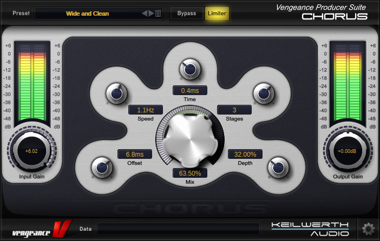This screenshot has height=241, width=380.
Task: Open the preset list menu icon
Action: pyautogui.click(x=158, y=14)
